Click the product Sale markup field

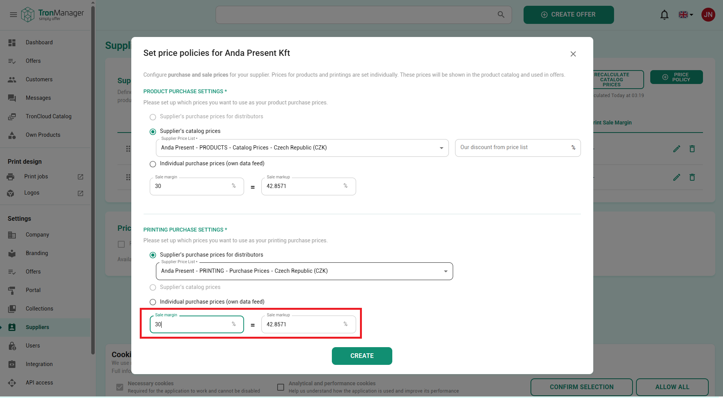308,186
